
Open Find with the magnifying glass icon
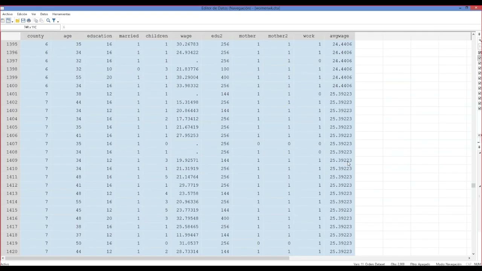click(x=48, y=21)
